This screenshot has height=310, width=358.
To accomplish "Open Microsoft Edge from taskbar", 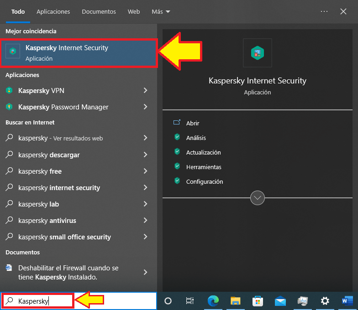I will pyautogui.click(x=213, y=301).
